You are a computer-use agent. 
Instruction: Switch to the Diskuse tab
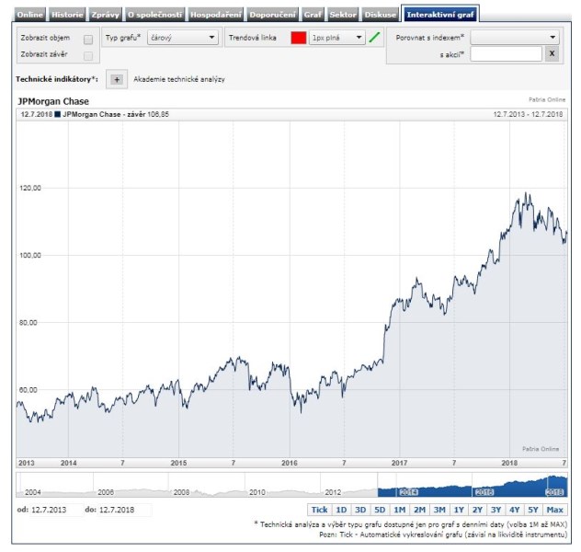tap(381, 15)
